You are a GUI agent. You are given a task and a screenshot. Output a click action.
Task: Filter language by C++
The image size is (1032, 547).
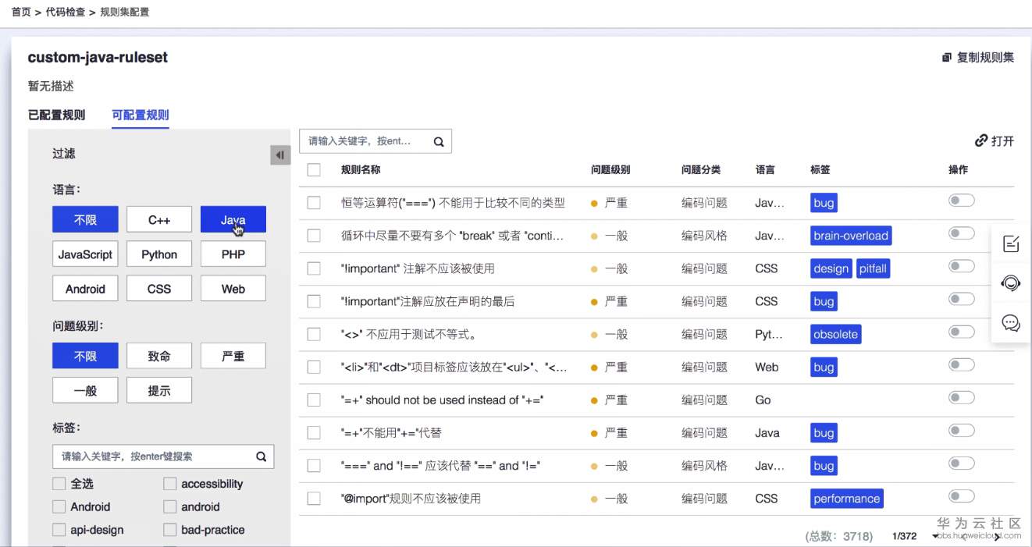(159, 220)
